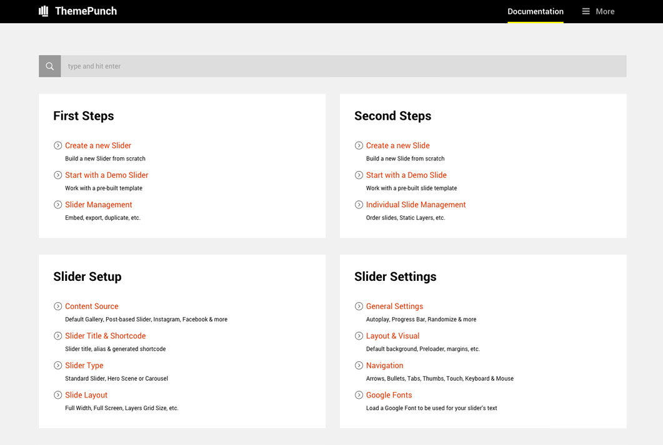Open Individual Slide Management link

point(416,205)
